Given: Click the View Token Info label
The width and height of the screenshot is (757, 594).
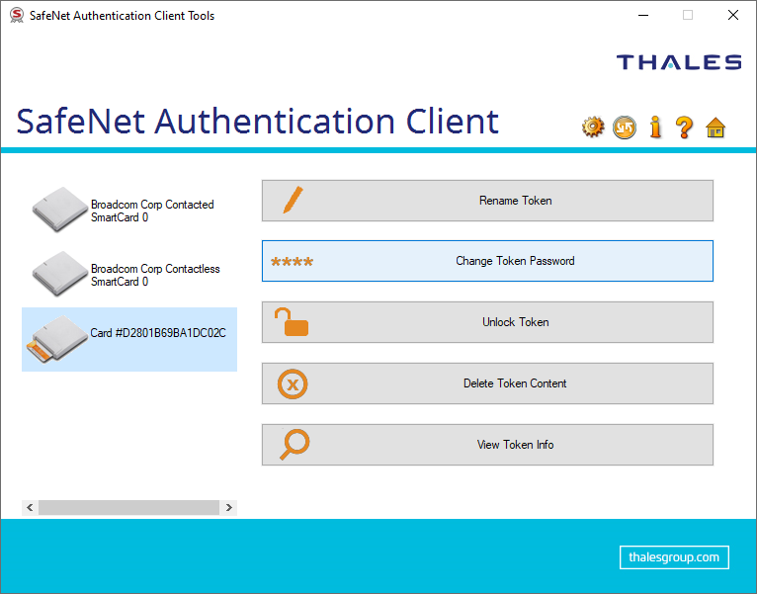Looking at the screenshot, I should [515, 445].
